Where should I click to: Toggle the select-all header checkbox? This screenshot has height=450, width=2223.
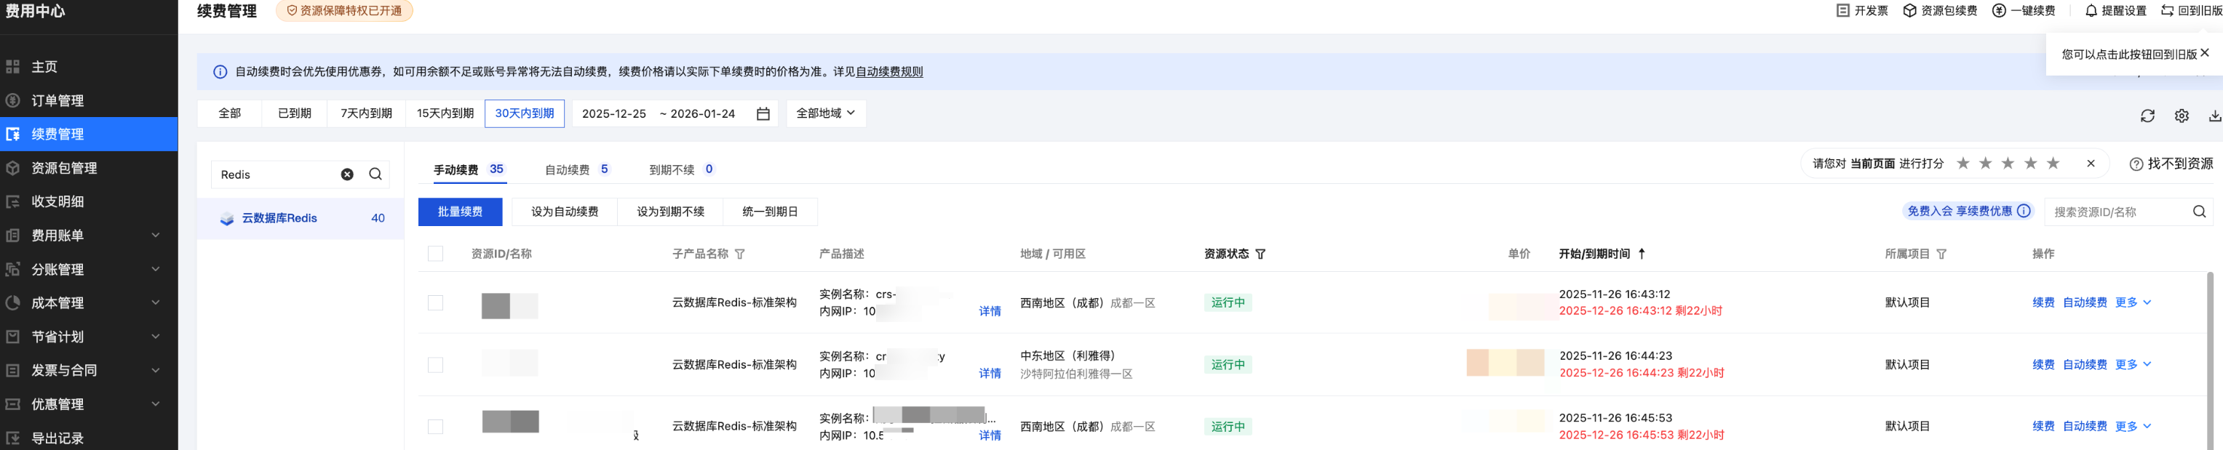[436, 254]
